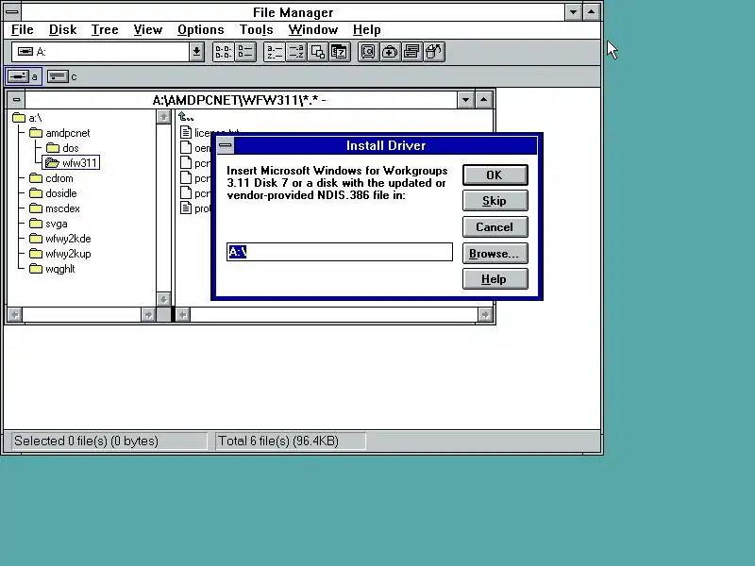Open the directory window control menu box
This screenshot has height=566, width=755.
coord(16,100)
